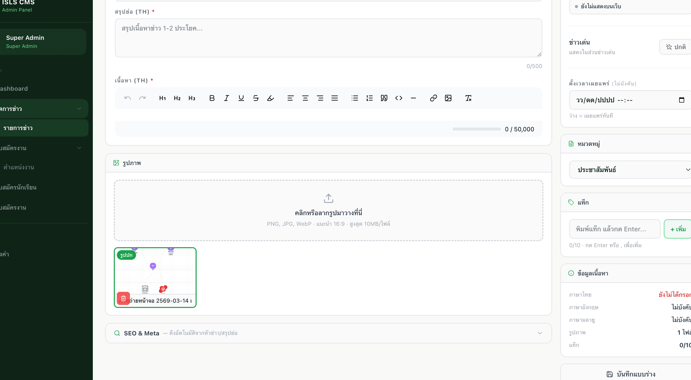Insert a link with the chain icon
Image resolution: width=691 pixels, height=380 pixels.
click(x=433, y=98)
